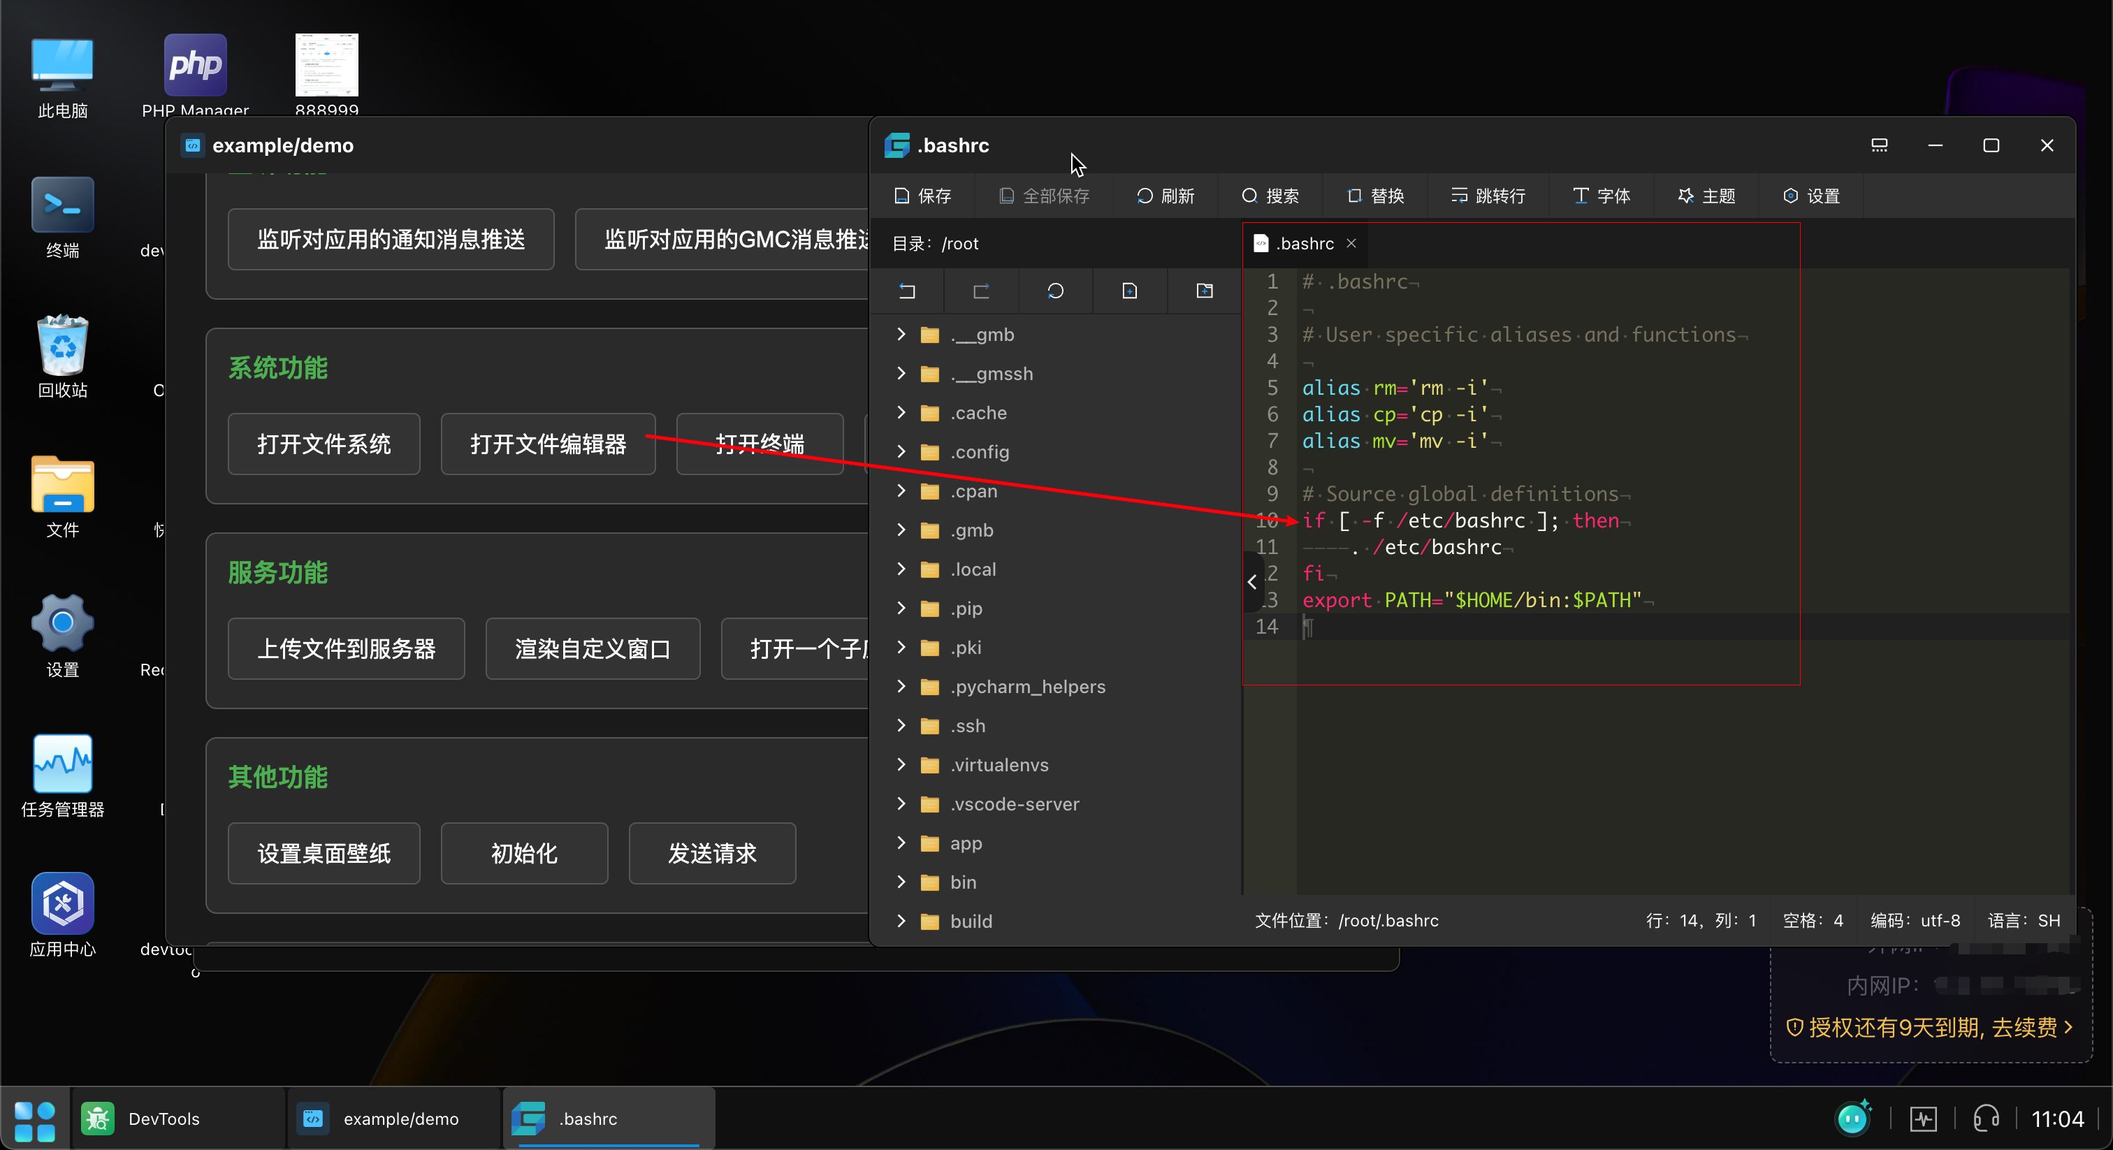Open the 文件 file manager desktop icon
This screenshot has width=2113, height=1150.
click(x=62, y=497)
